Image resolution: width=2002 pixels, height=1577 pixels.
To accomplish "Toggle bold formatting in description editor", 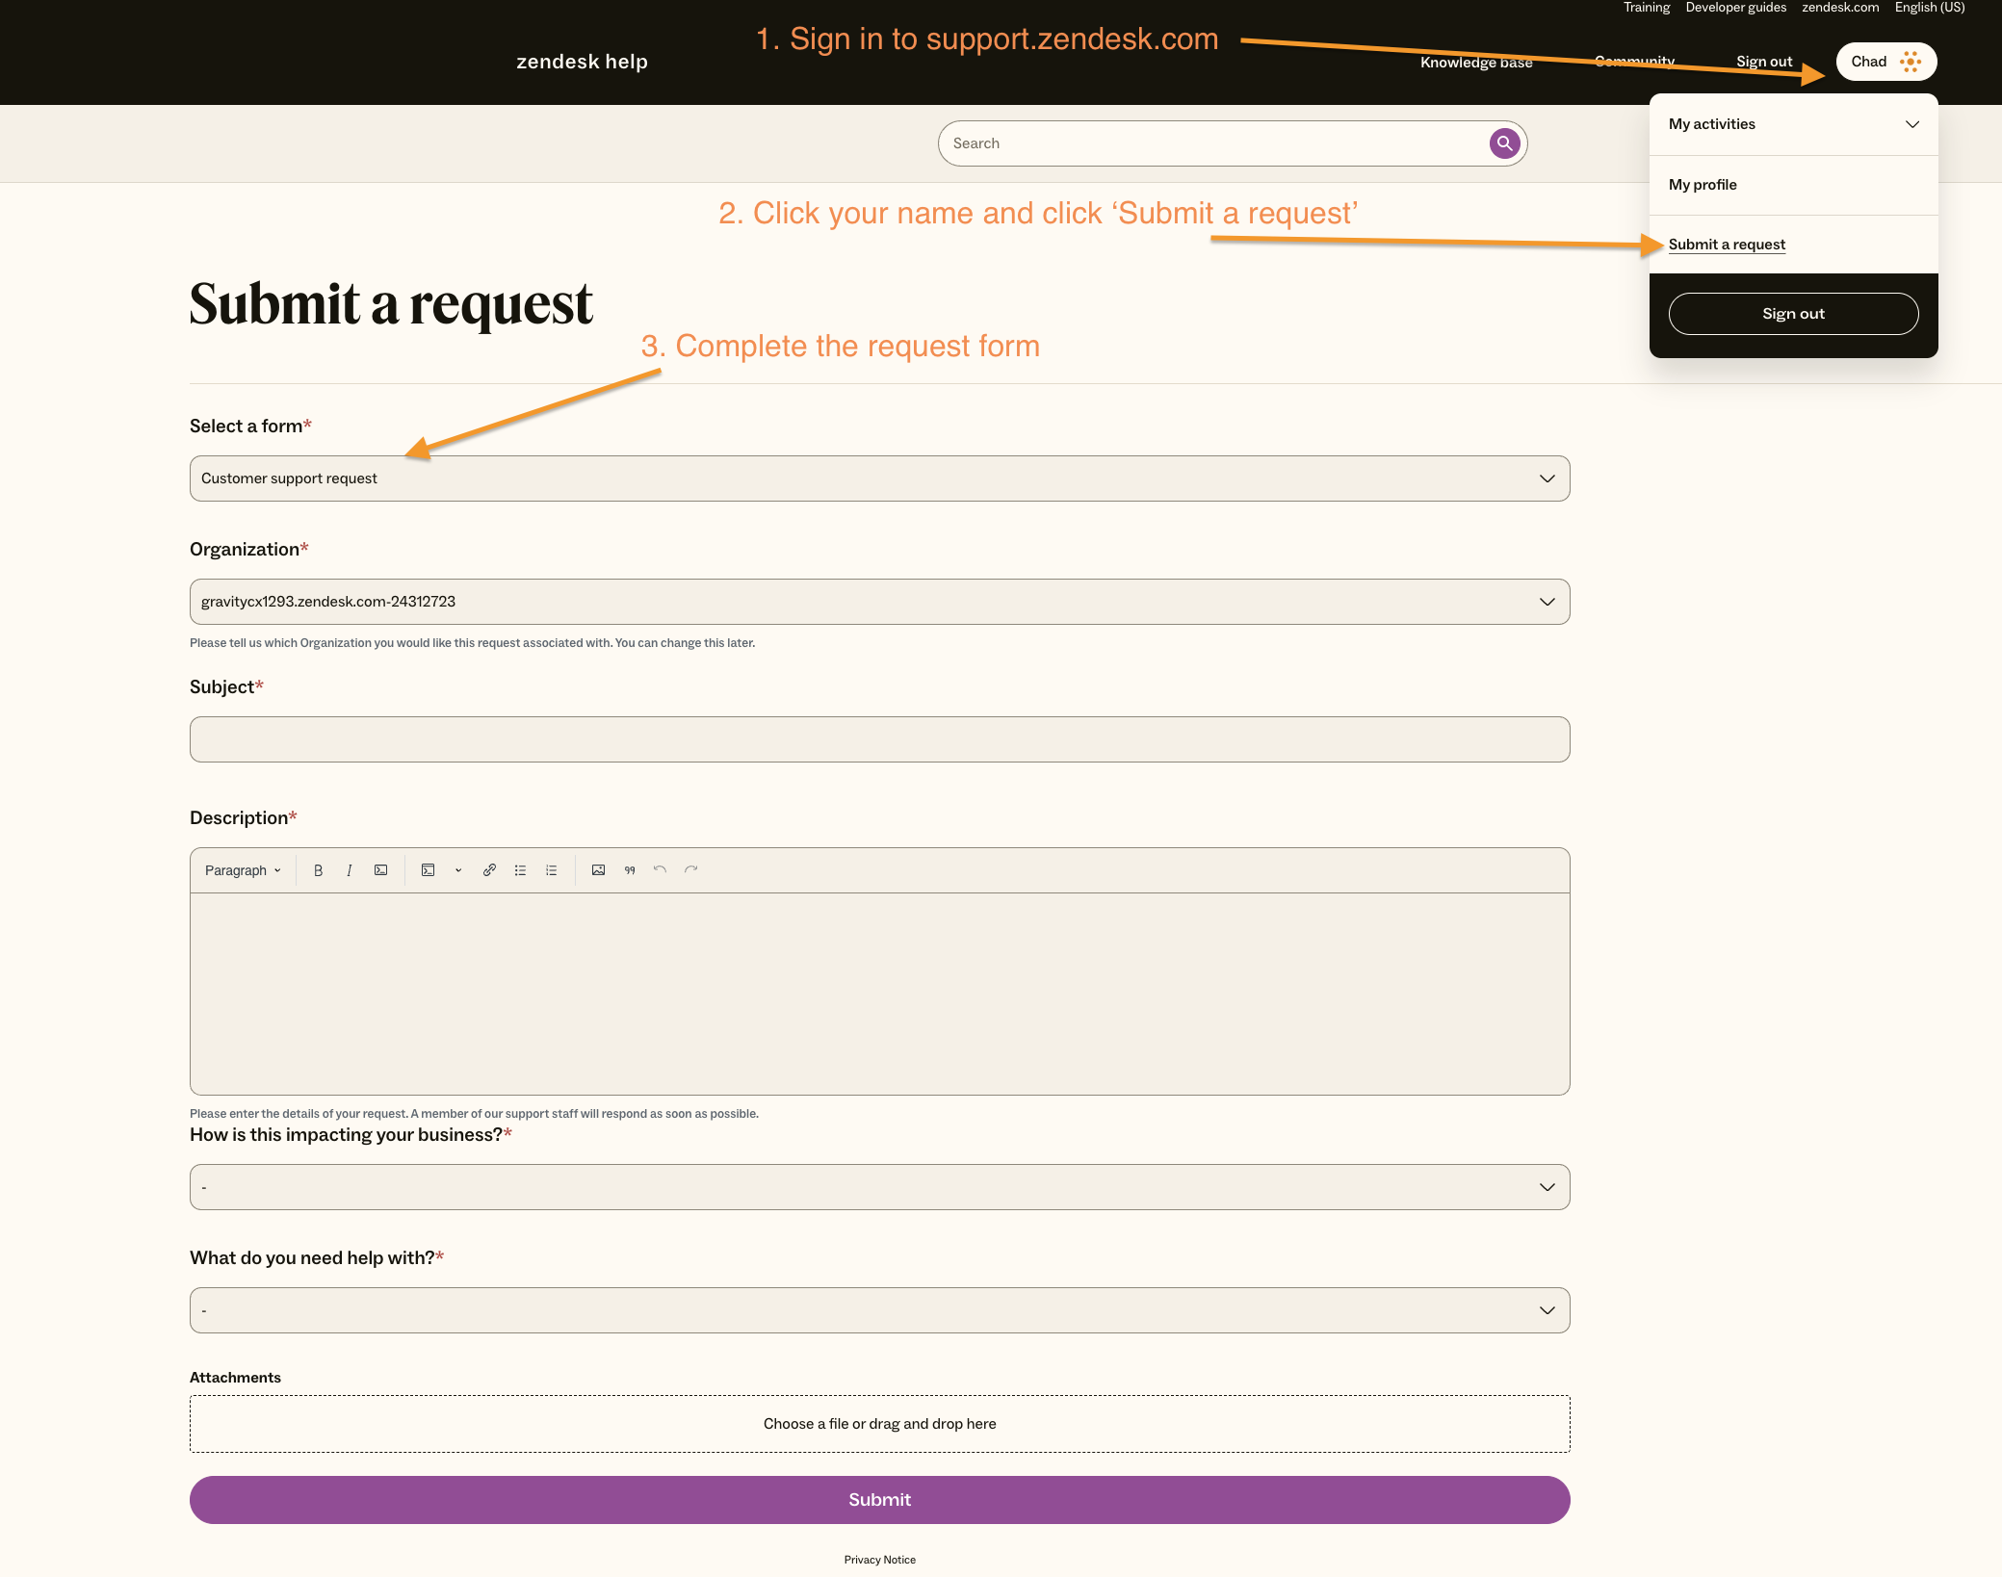I will click(318, 870).
